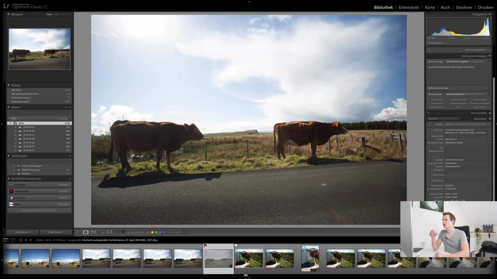Select the loupe view icon
The width and height of the screenshot is (497, 279).
[x=86, y=232]
